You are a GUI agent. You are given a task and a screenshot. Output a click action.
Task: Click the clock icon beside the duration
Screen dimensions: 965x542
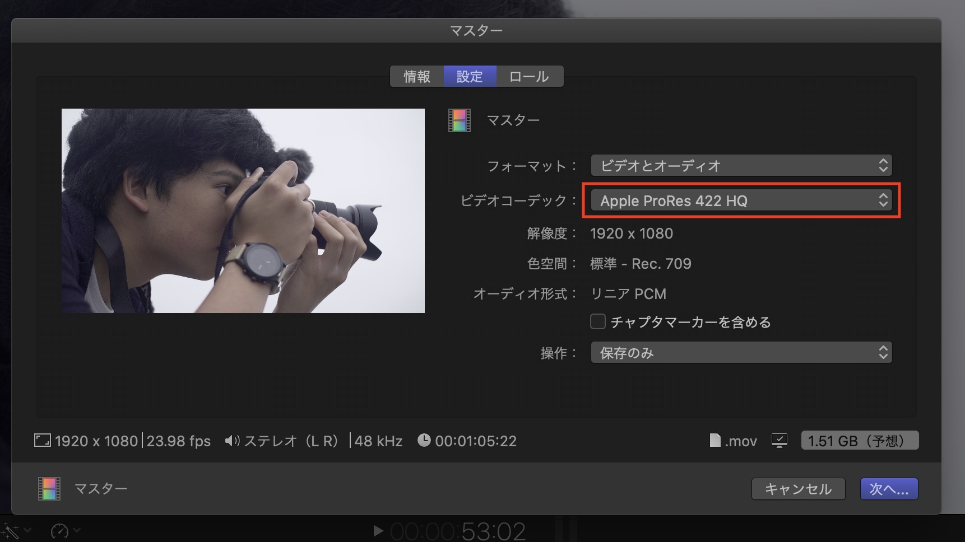pyautogui.click(x=424, y=441)
